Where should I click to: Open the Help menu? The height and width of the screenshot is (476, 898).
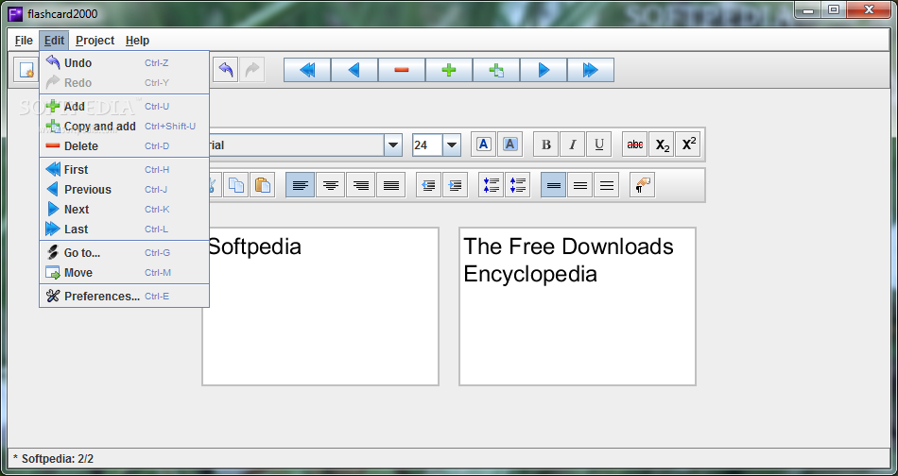137,40
